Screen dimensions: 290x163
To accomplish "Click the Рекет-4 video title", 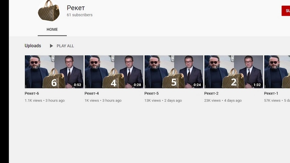I will (92, 93).
